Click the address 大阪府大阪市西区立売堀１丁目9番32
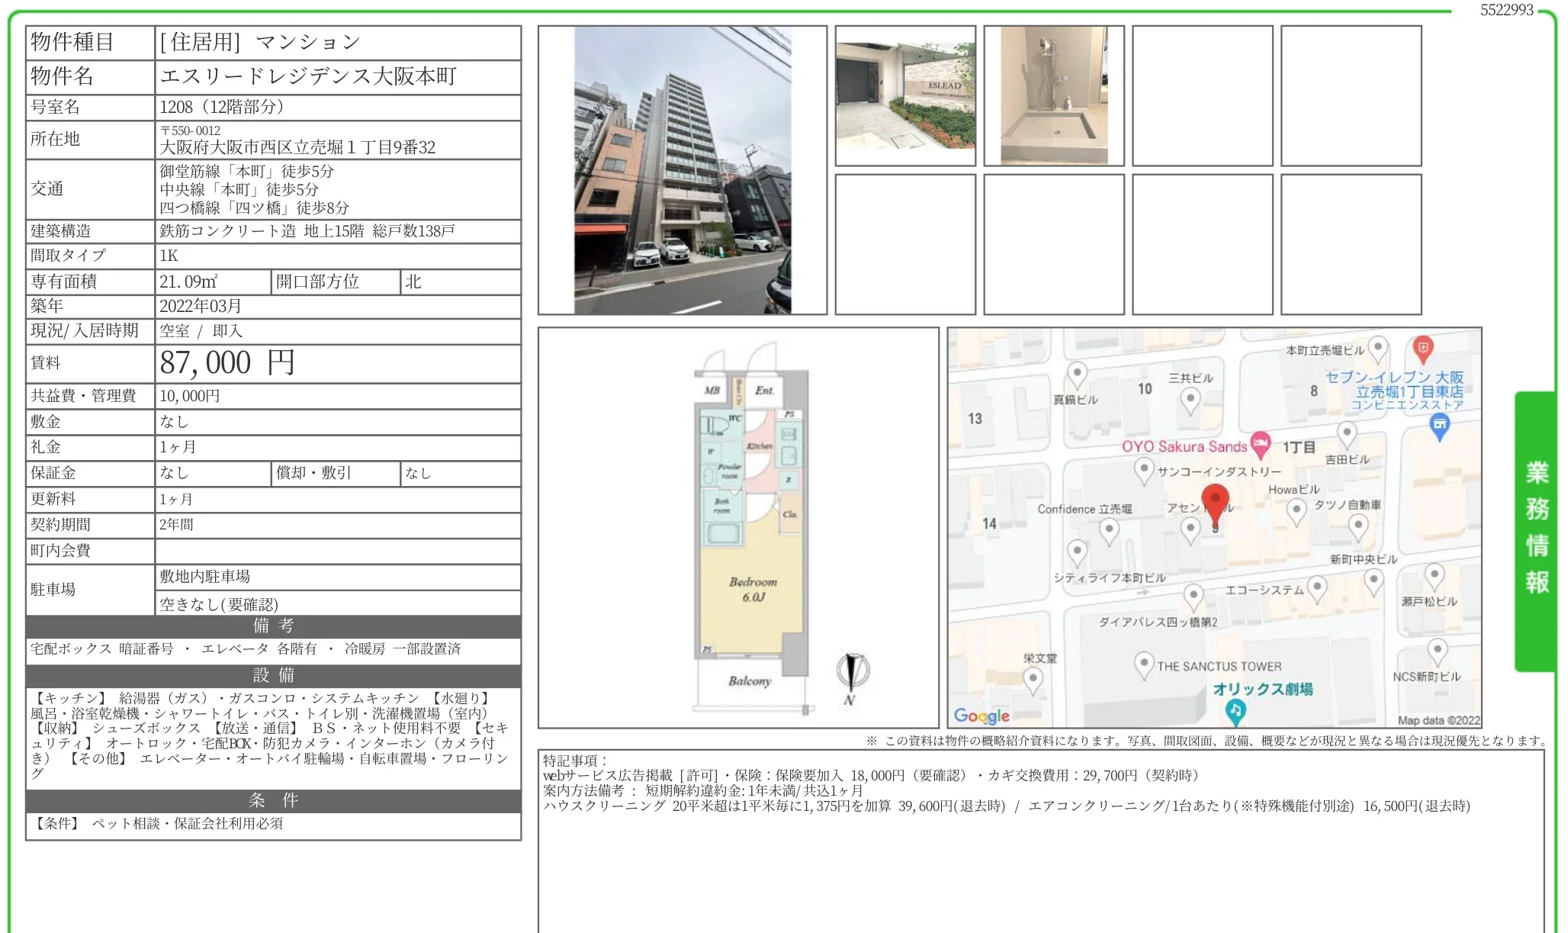 [297, 147]
